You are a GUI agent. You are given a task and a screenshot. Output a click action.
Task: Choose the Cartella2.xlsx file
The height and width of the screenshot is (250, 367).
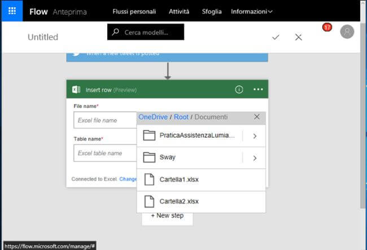pos(202,201)
